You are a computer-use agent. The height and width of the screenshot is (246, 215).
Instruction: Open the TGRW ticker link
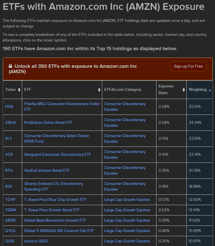click(x=11, y=210)
